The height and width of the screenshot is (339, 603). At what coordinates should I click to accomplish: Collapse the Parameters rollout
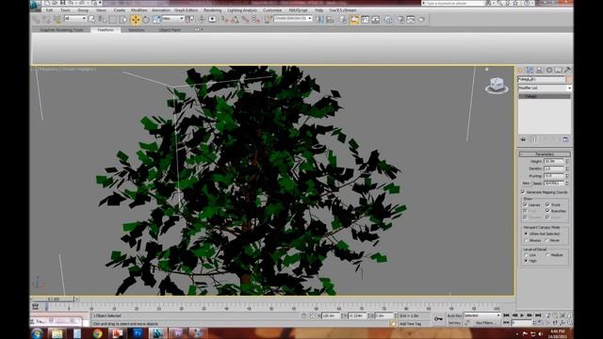click(545, 154)
